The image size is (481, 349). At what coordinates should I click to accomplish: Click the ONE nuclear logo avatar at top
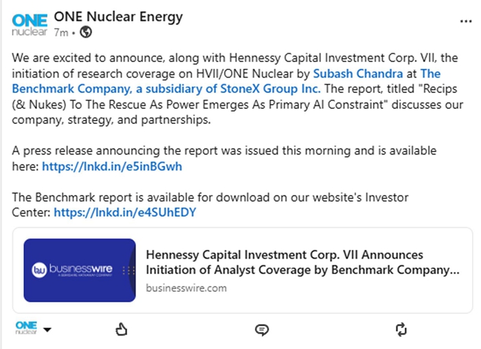point(30,25)
